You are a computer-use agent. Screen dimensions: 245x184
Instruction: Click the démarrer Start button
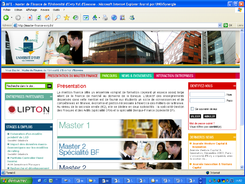tap(16, 181)
